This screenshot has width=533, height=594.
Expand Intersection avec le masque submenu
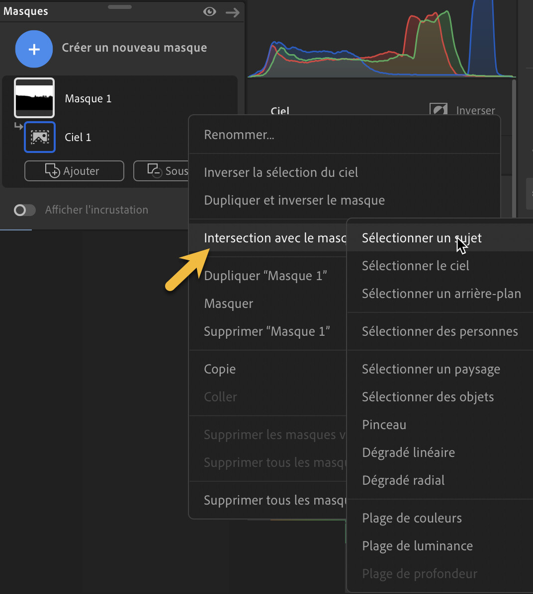(x=273, y=238)
